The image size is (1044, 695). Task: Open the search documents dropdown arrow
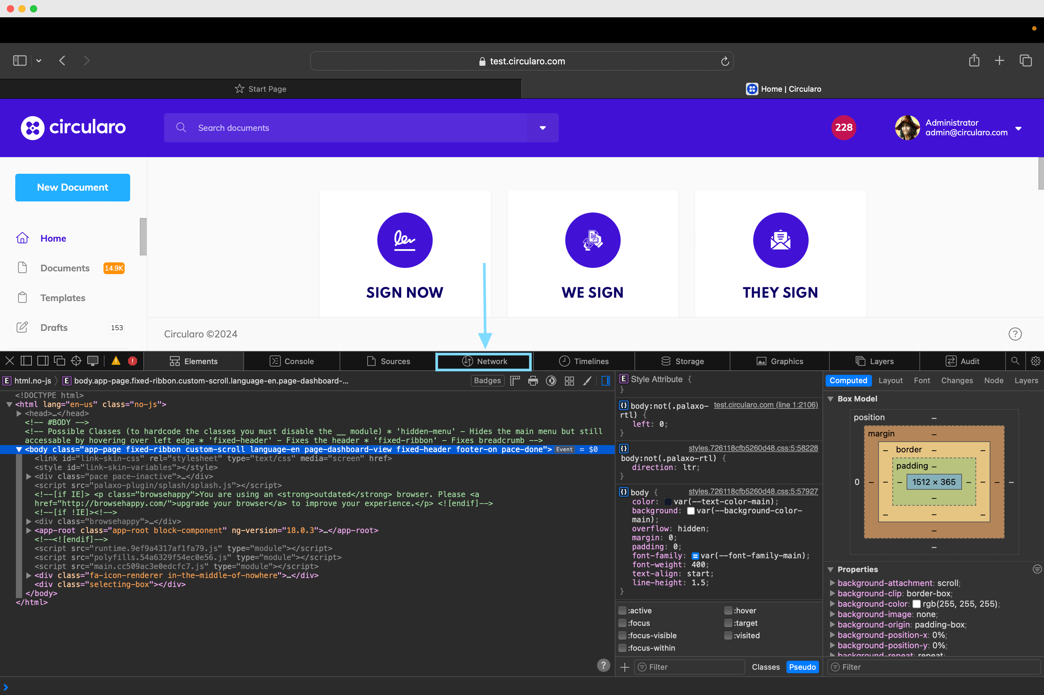click(x=543, y=128)
